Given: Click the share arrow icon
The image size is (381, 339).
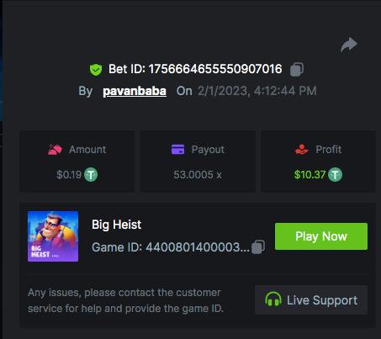Looking at the screenshot, I should click(349, 45).
